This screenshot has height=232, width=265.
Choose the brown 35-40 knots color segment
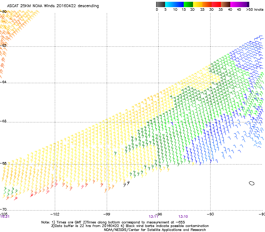click(226, 4)
